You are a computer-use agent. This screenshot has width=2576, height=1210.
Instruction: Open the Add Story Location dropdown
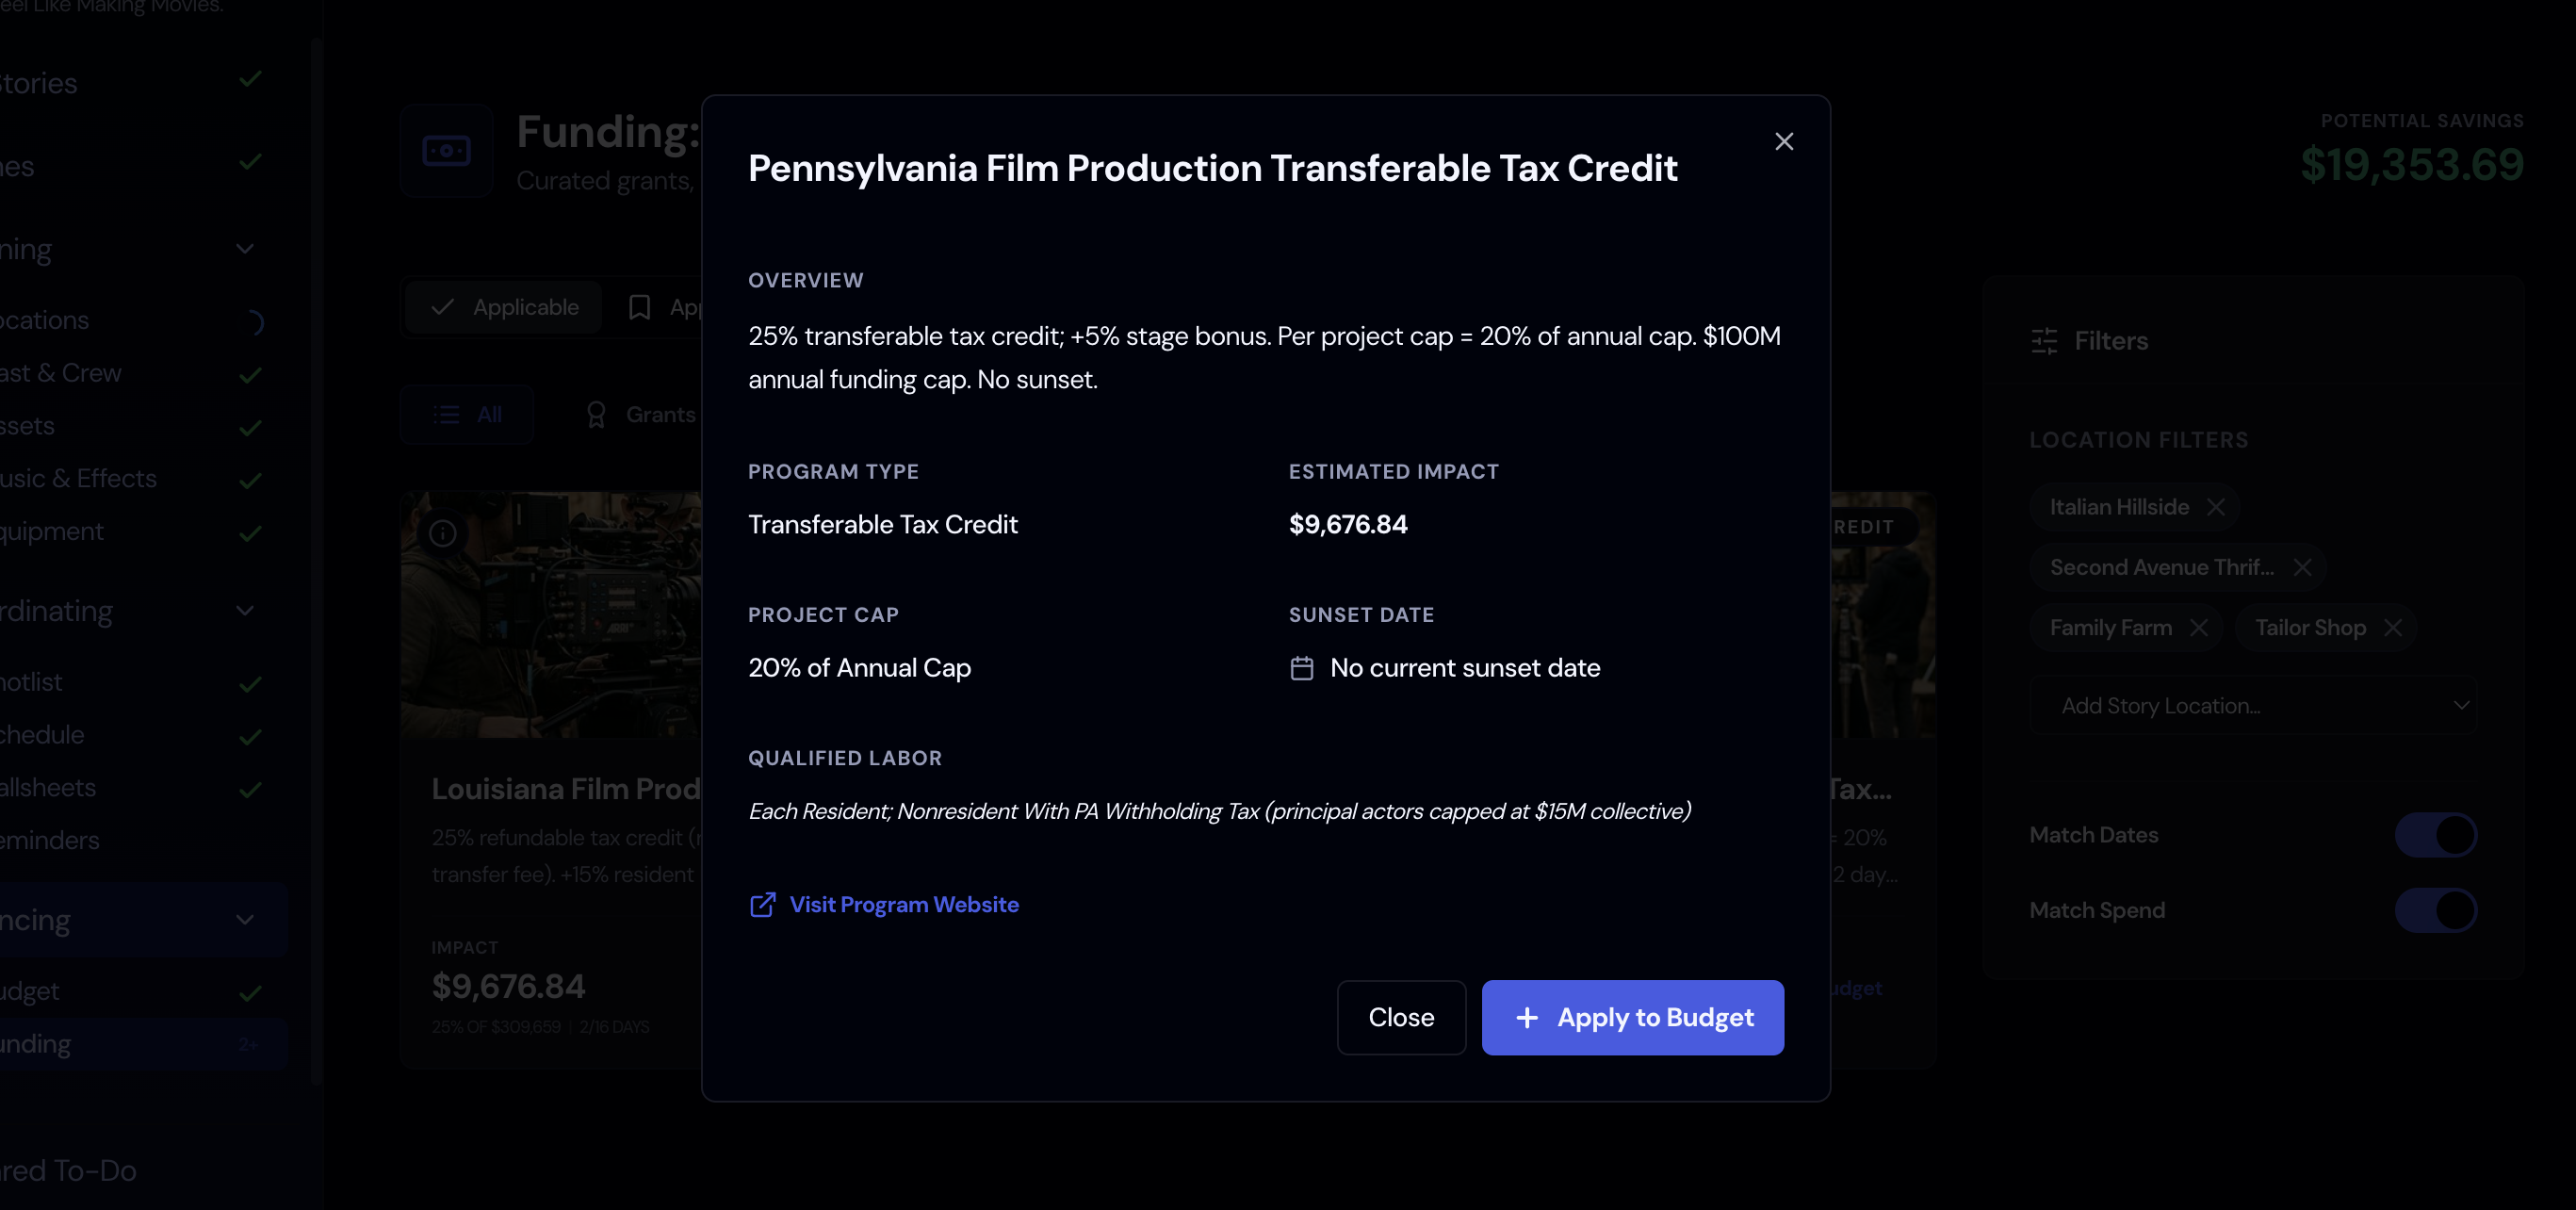tap(2256, 705)
